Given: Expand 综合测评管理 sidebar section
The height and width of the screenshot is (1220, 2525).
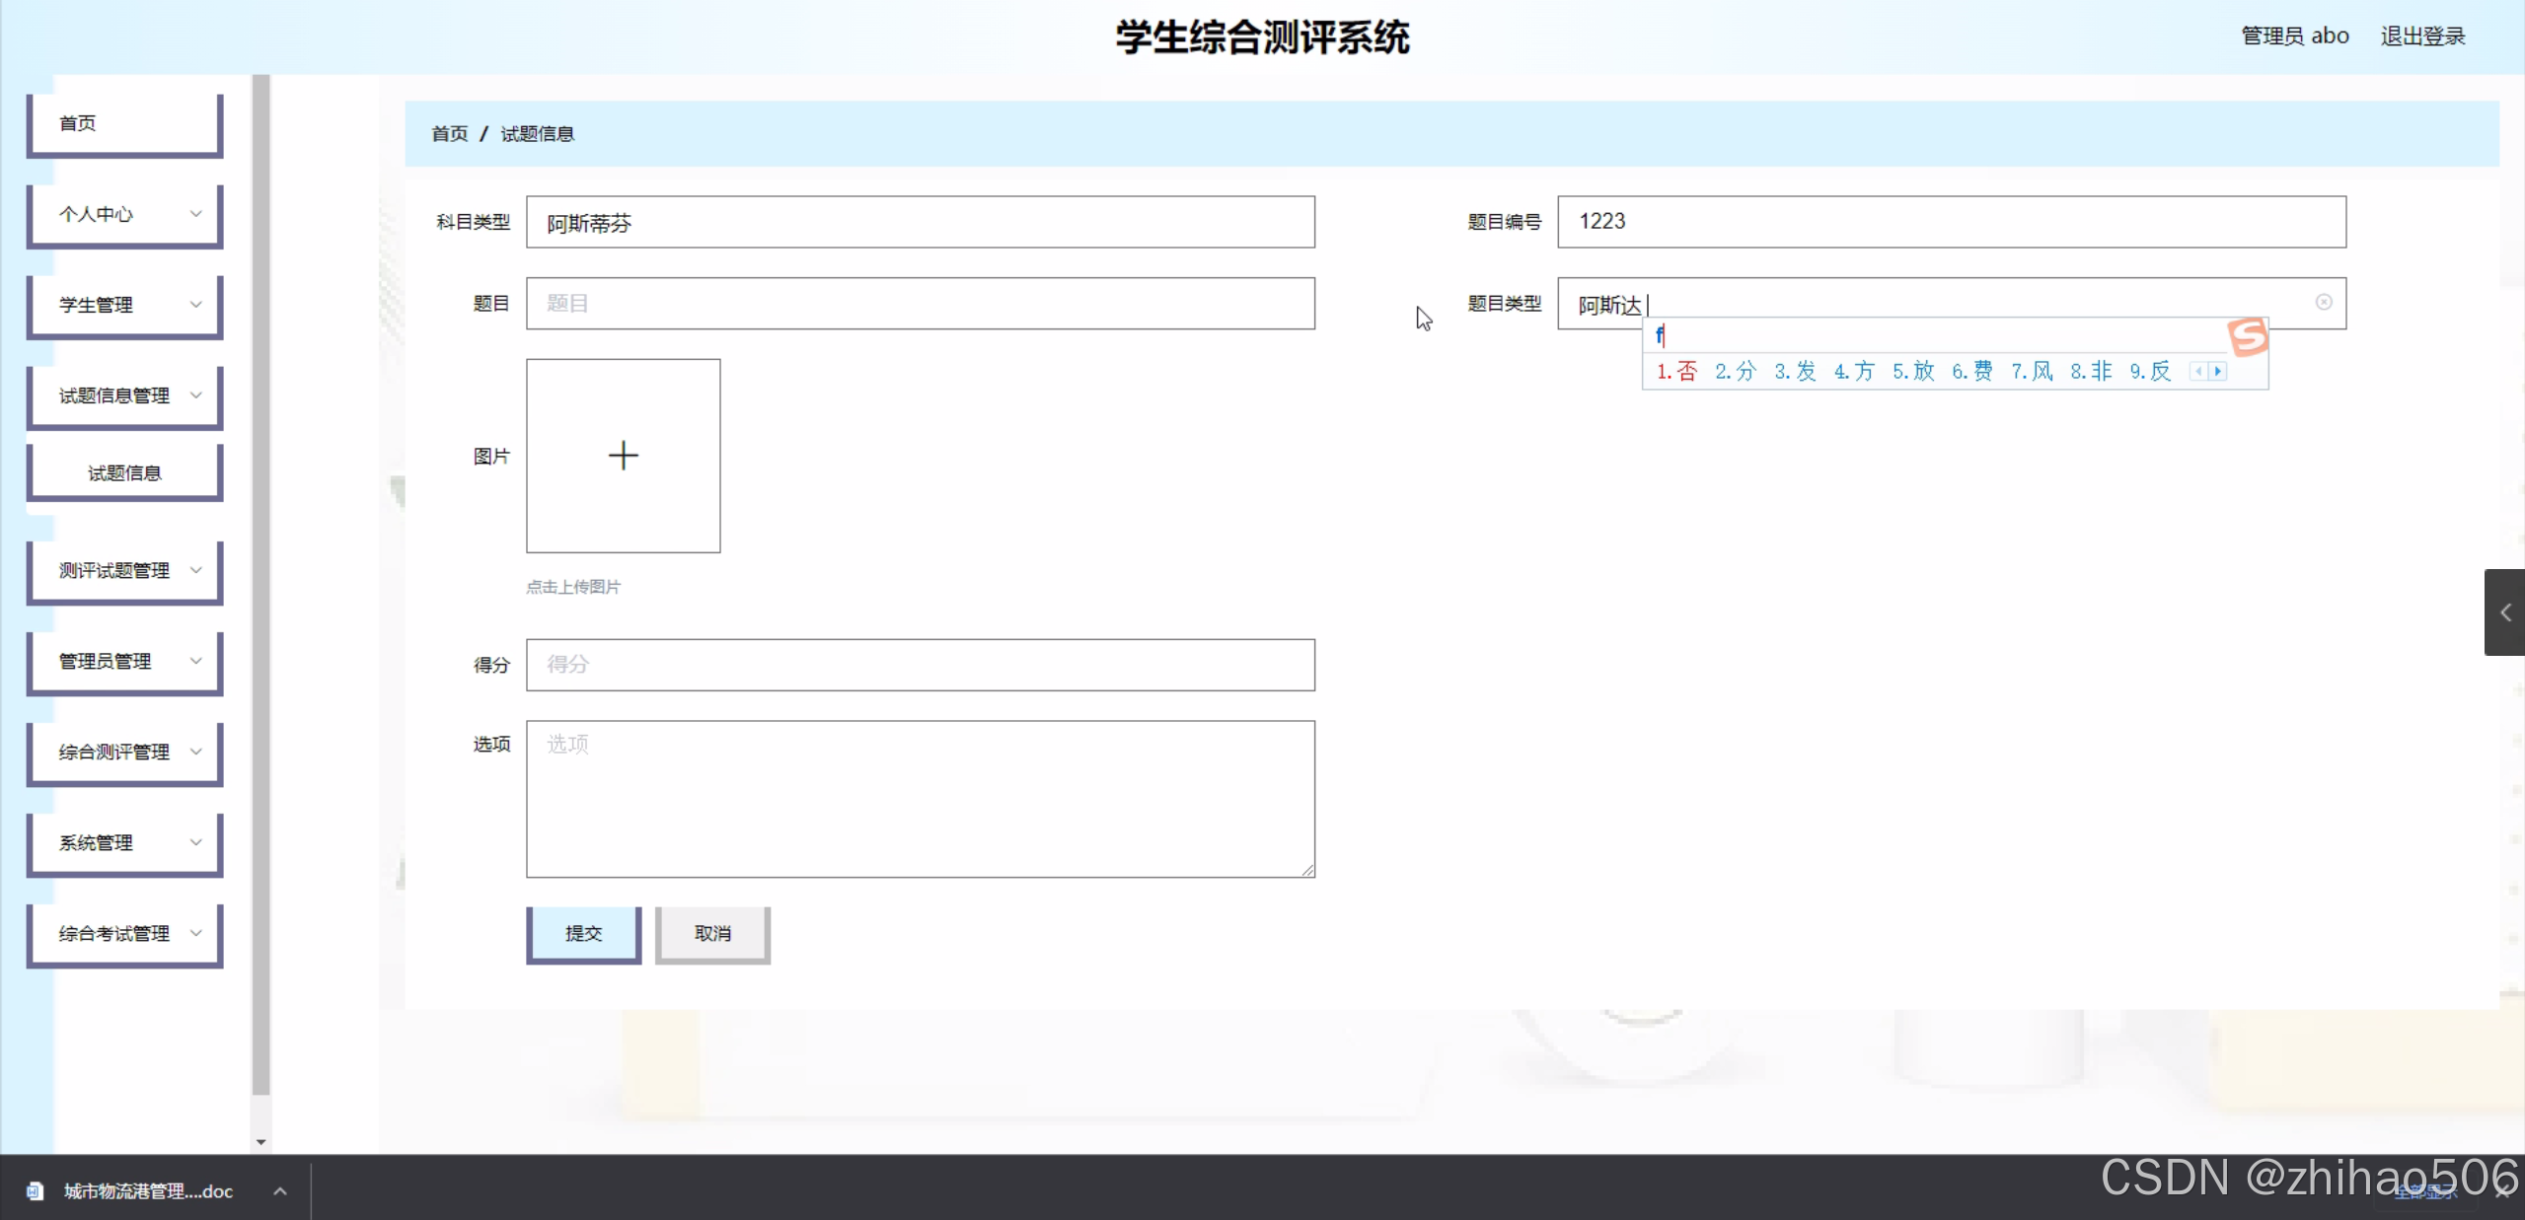Looking at the screenshot, I should coord(124,753).
